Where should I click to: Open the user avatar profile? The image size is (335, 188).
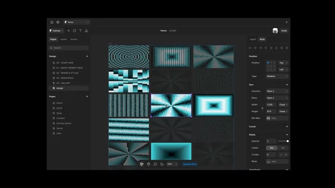point(275,31)
